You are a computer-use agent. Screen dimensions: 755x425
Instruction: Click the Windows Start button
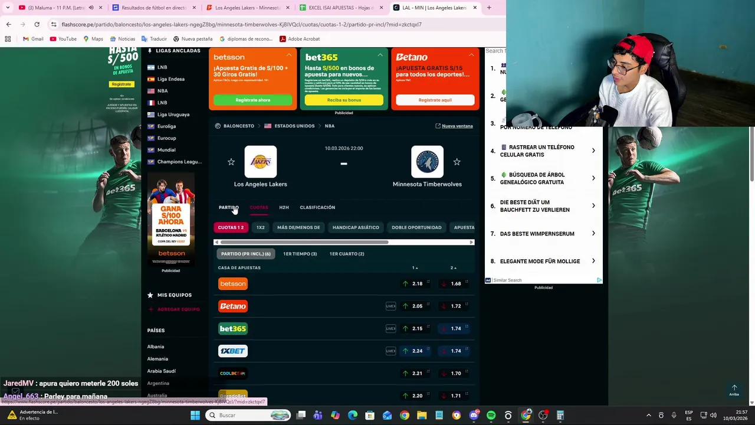coord(195,416)
